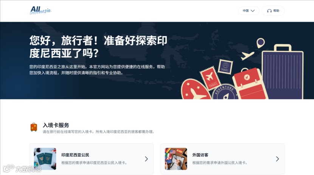Image resolution: width=314 pixels, height=175 pixels.
Task: Click the 帮助 help button
Action: (x=273, y=11)
